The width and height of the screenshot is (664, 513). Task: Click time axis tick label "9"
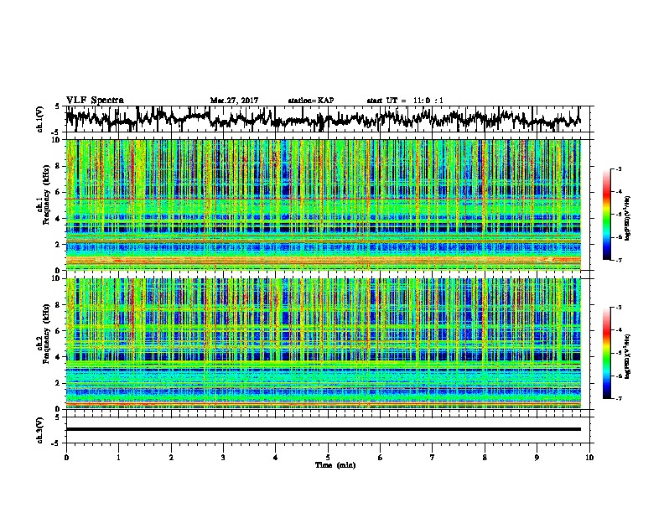click(537, 458)
